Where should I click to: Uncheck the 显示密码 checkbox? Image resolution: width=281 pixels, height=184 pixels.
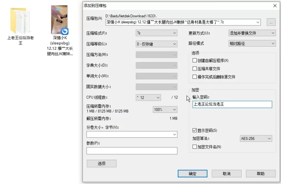tap(195, 130)
